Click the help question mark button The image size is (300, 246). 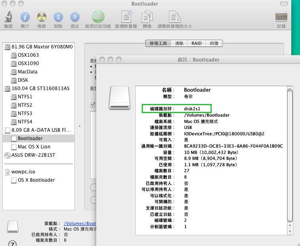coord(12,244)
